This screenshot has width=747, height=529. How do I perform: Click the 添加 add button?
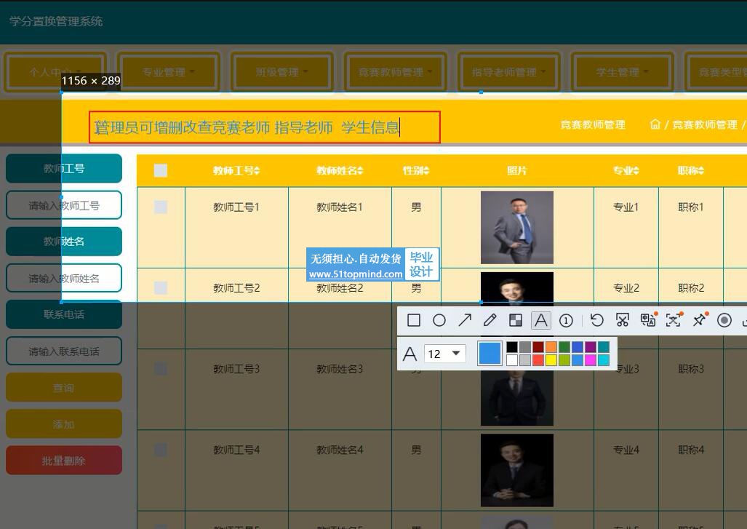point(64,424)
